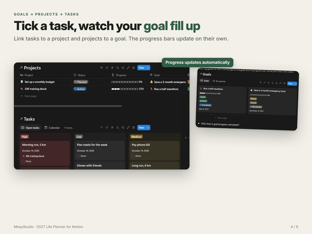Click the horizontal scrollbar under Projects table
The width and height of the screenshot is (312, 234).
[x=68, y=106]
